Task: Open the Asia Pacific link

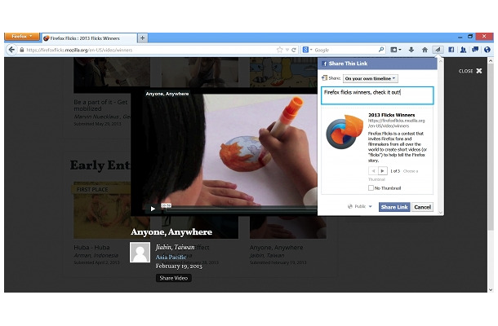Action: pos(171,258)
